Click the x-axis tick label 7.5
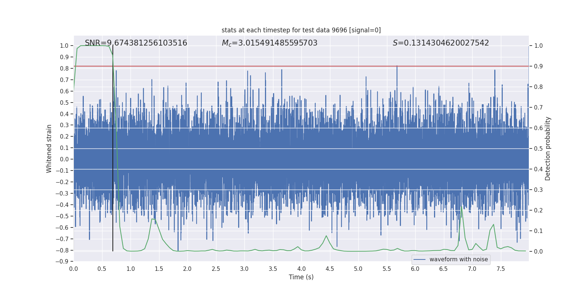588x294 pixels. click(x=501, y=269)
